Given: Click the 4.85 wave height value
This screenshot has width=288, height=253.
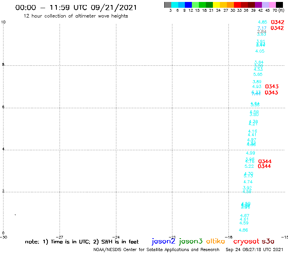Looking at the screenshot, I should click(262, 22).
